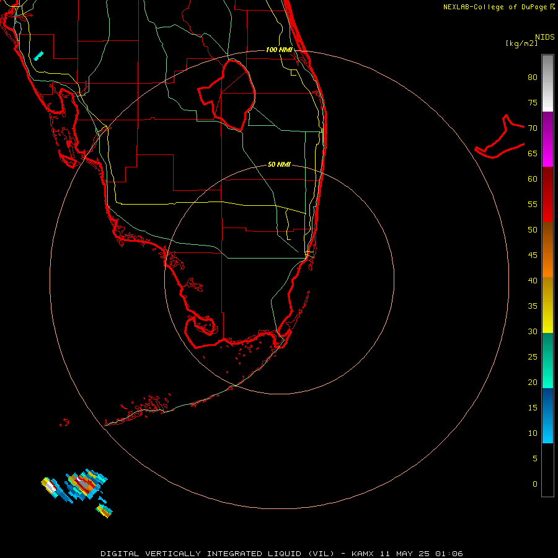Click the 55 value on the color scale

click(533, 204)
